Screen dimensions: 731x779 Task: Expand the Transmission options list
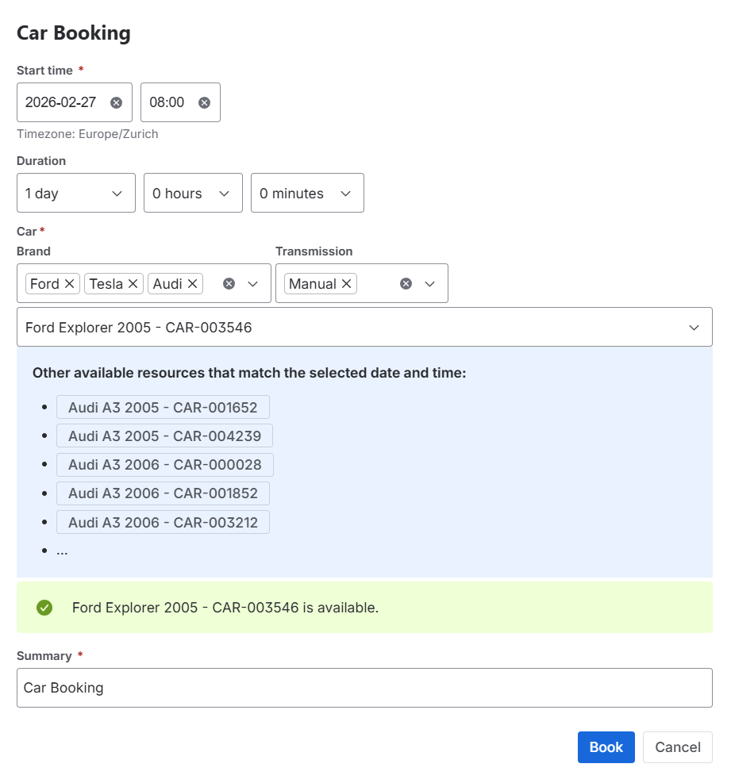pos(430,284)
